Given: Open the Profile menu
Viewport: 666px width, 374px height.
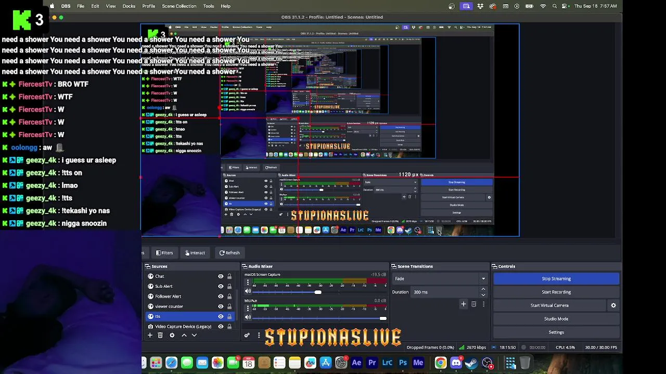Looking at the screenshot, I should (x=149, y=6).
